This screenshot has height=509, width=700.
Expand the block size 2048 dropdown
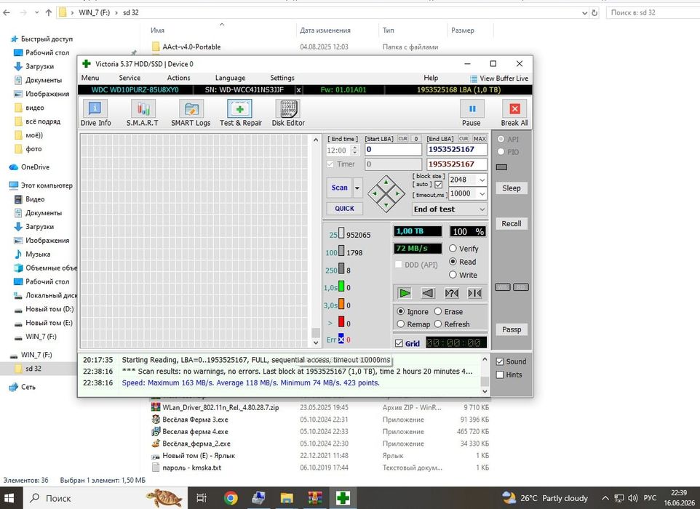482,180
